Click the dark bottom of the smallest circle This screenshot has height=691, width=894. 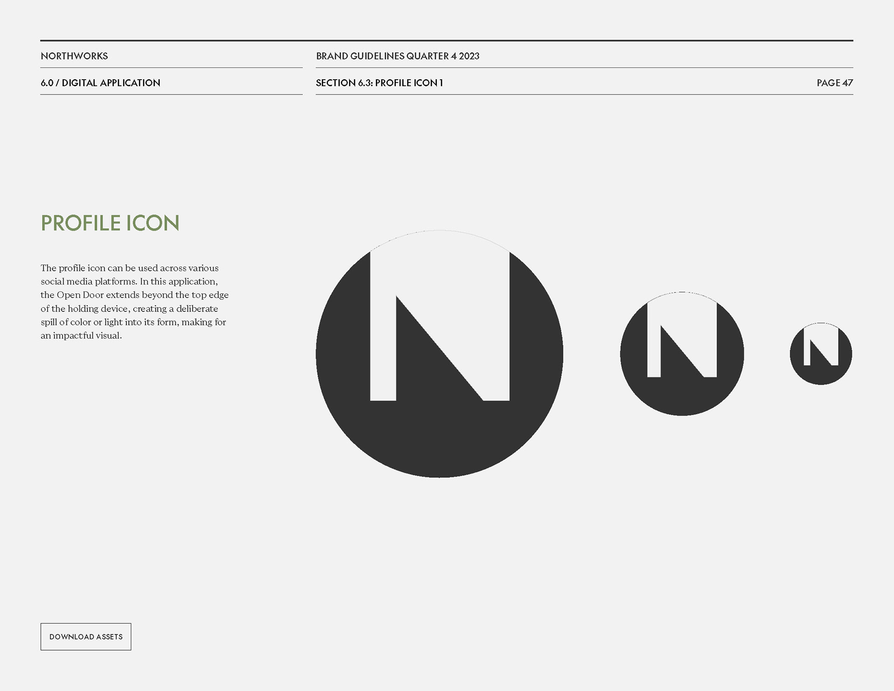click(x=821, y=375)
